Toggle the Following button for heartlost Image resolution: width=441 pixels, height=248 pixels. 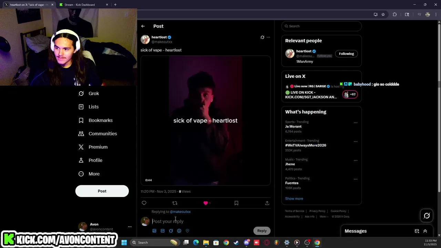tap(346, 54)
